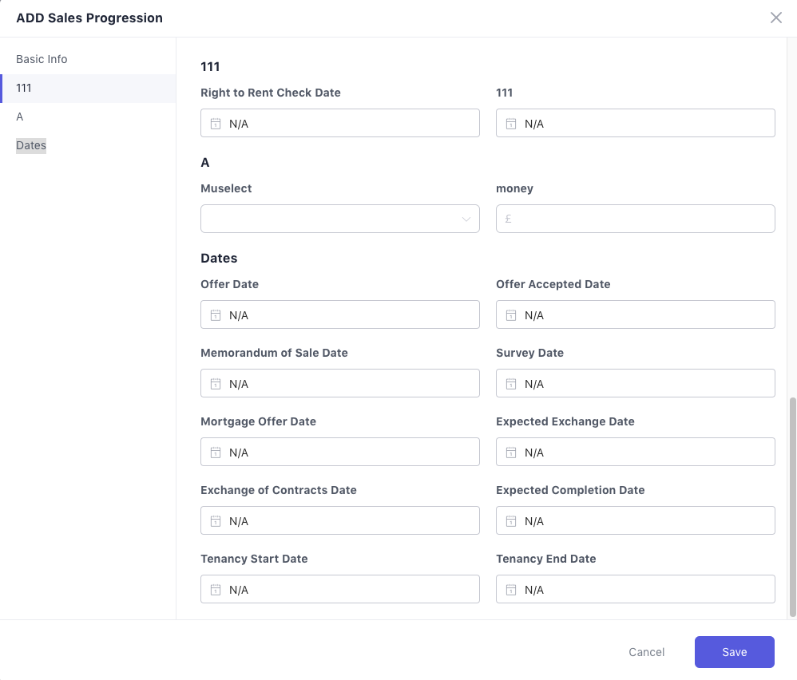Close the ADD Sales Progression dialog
This screenshot has width=797, height=680.
[x=775, y=18]
